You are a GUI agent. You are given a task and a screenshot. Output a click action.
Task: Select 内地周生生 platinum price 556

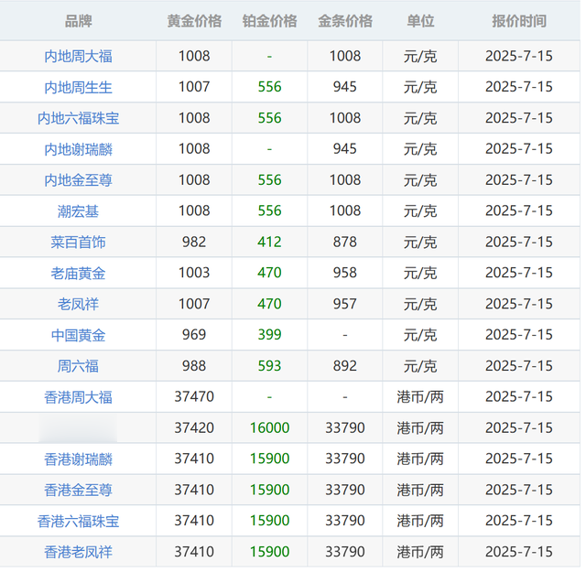pos(270,87)
